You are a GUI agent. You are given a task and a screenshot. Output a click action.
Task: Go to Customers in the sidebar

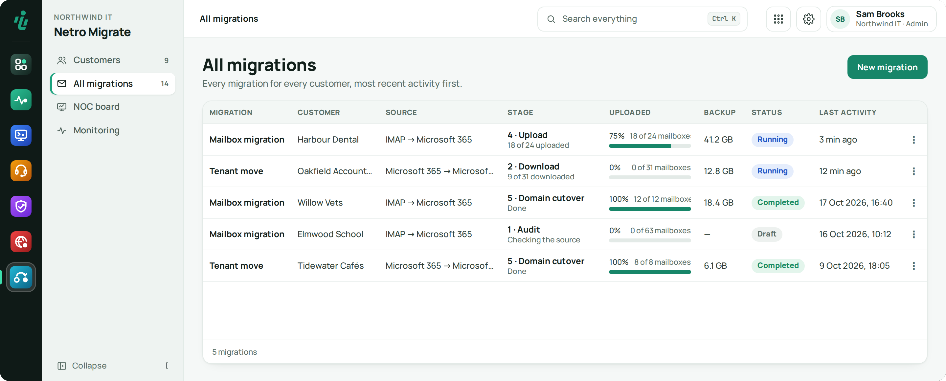point(113,60)
